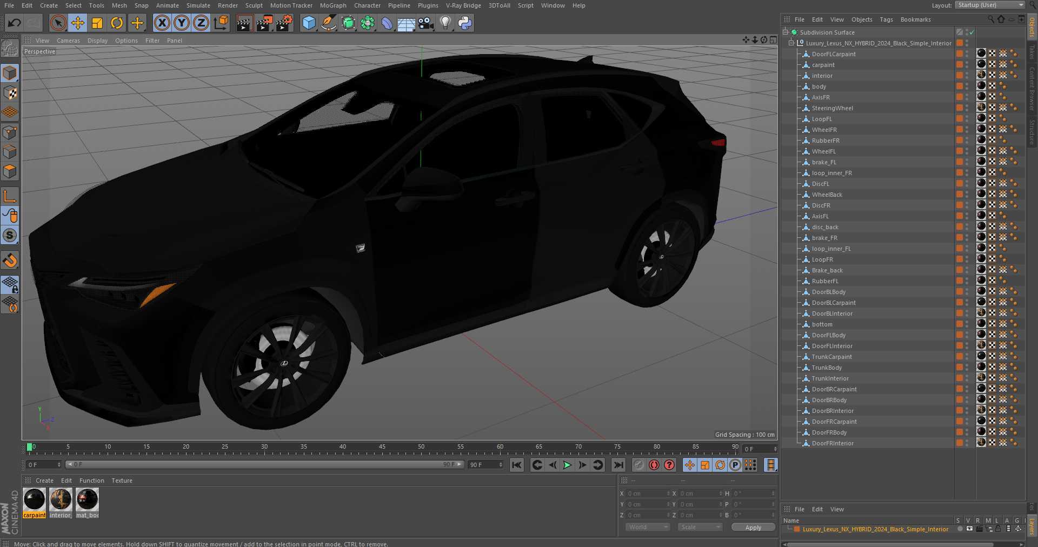The image size is (1038, 547).
Task: Toggle the viewport layout (maximize) icon
Action: pos(774,40)
